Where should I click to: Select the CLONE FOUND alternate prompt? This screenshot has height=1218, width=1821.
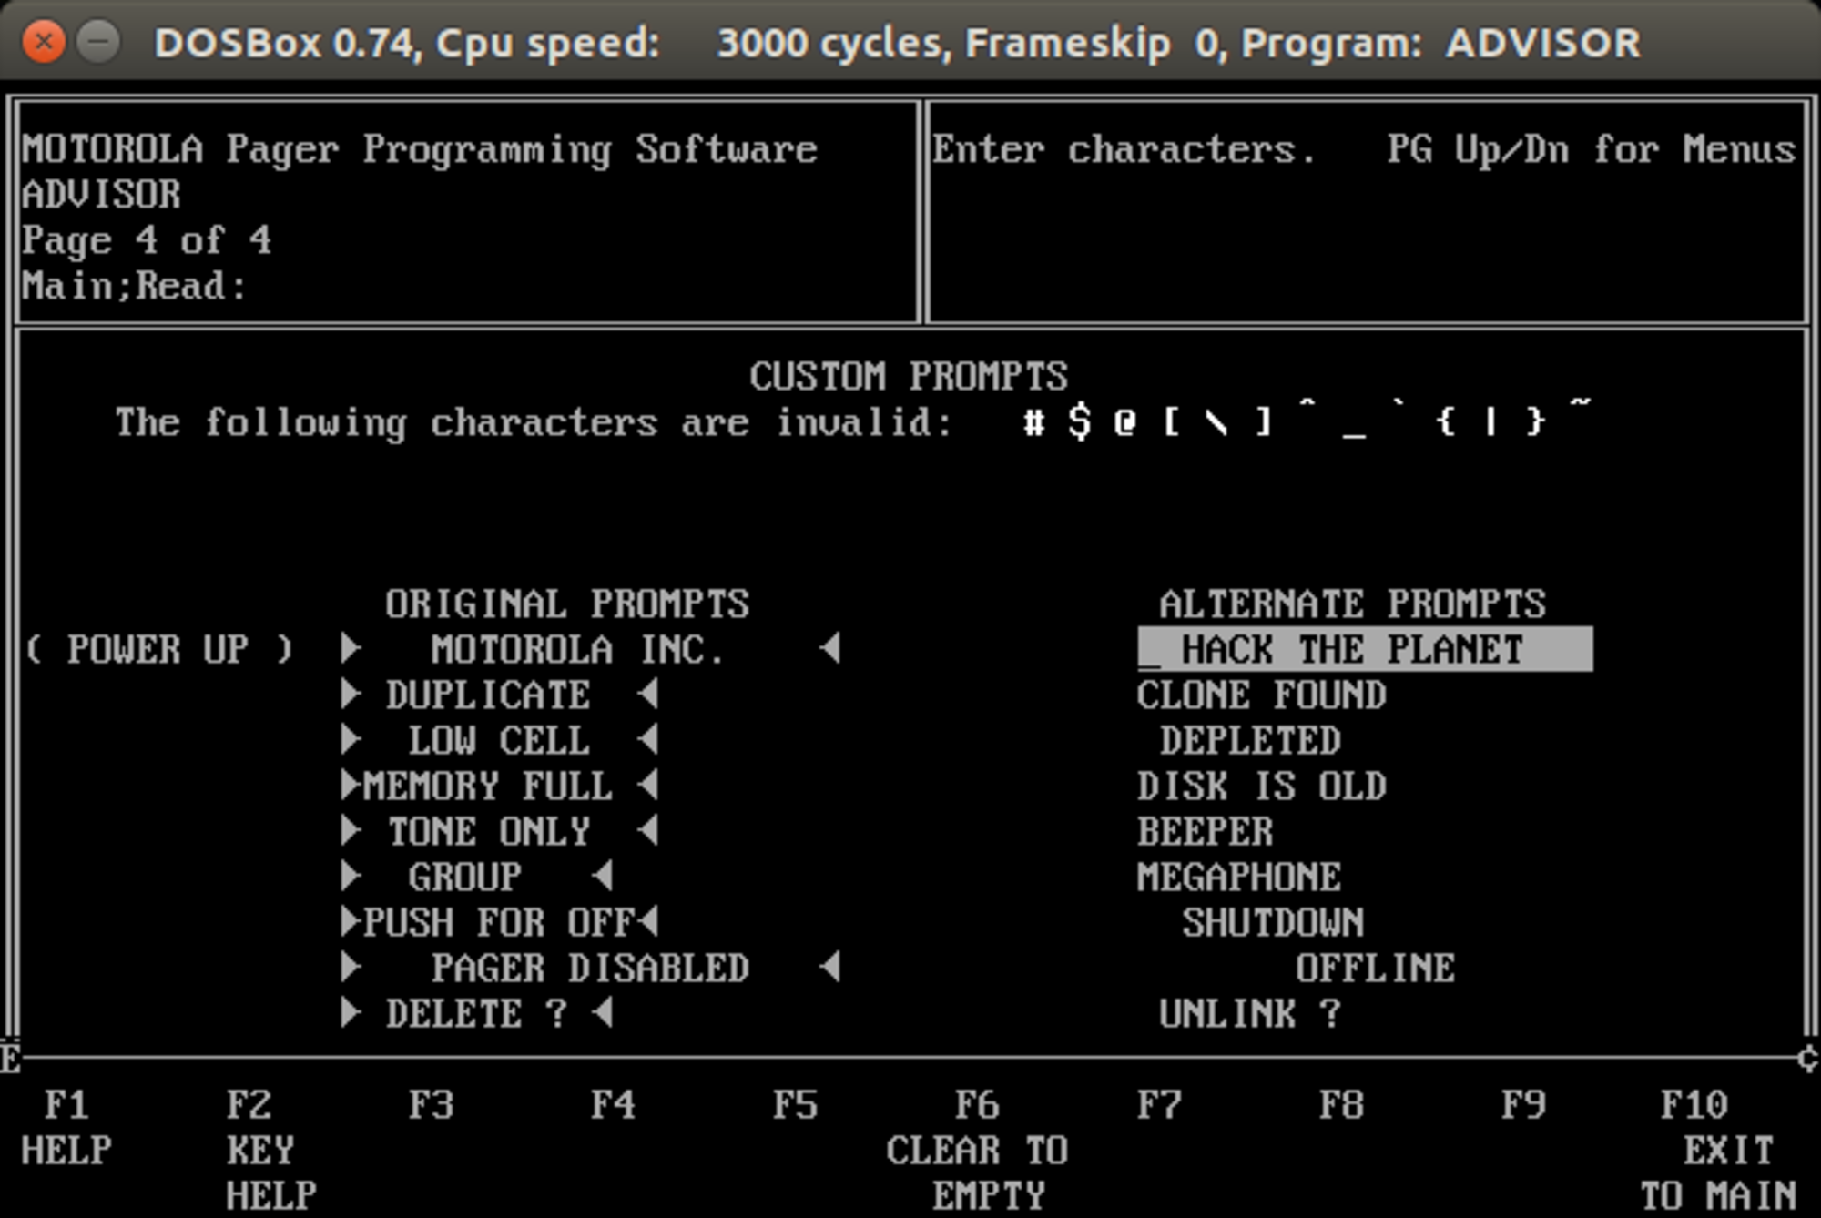(1262, 695)
